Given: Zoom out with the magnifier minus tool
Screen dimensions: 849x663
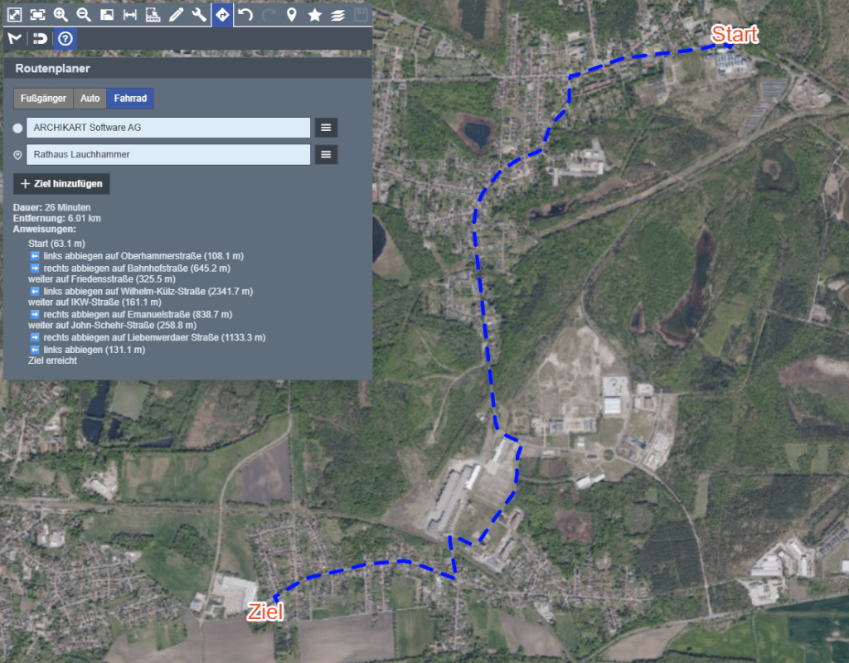Looking at the screenshot, I should (84, 14).
